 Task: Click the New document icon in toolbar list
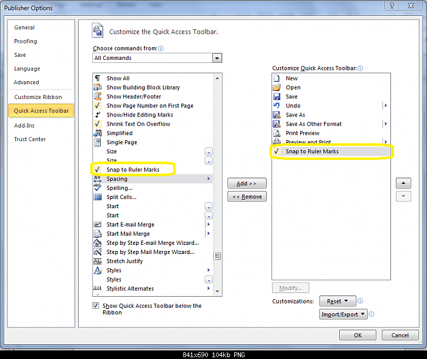tap(277, 78)
